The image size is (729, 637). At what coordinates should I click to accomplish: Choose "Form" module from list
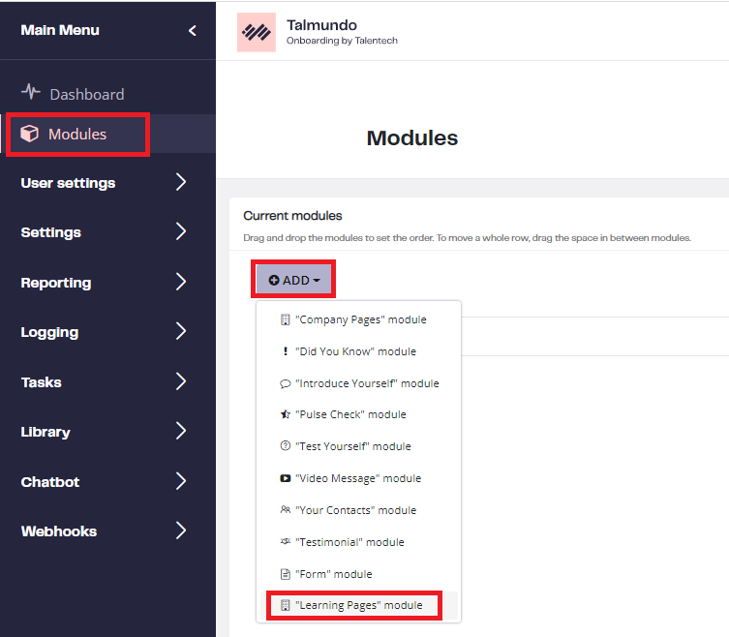point(358,574)
